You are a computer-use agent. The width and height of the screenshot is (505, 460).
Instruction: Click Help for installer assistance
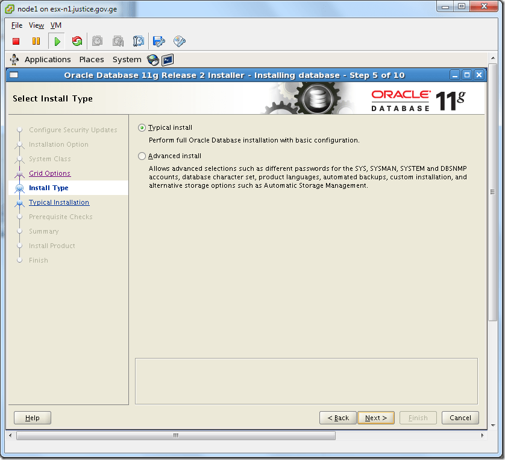click(x=32, y=417)
